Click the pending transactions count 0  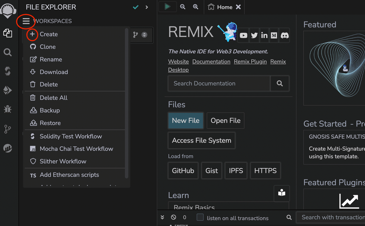pyautogui.click(x=184, y=217)
